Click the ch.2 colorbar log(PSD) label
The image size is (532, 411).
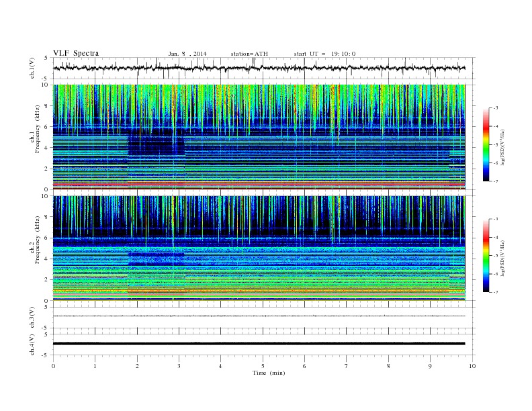click(x=502, y=259)
